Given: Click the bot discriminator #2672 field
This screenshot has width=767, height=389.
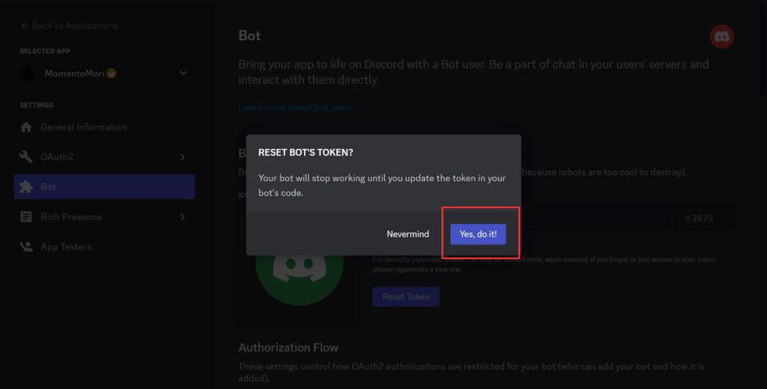Looking at the screenshot, I should (703, 218).
